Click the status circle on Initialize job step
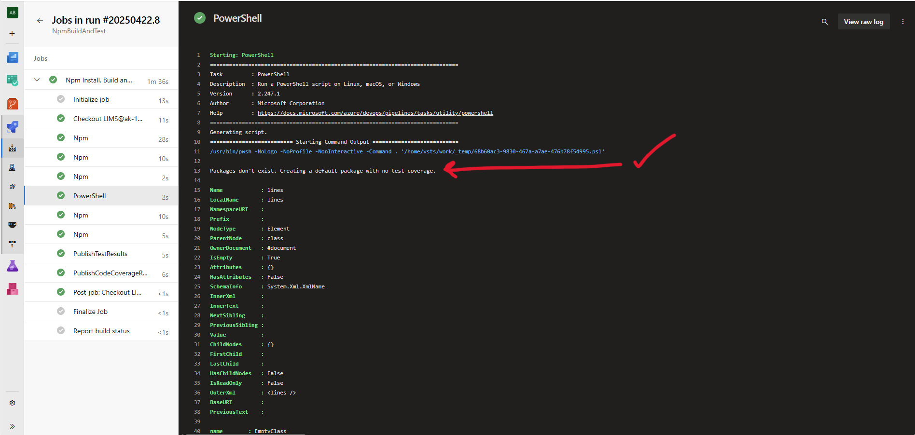This screenshot has width=915, height=435. tap(61, 98)
